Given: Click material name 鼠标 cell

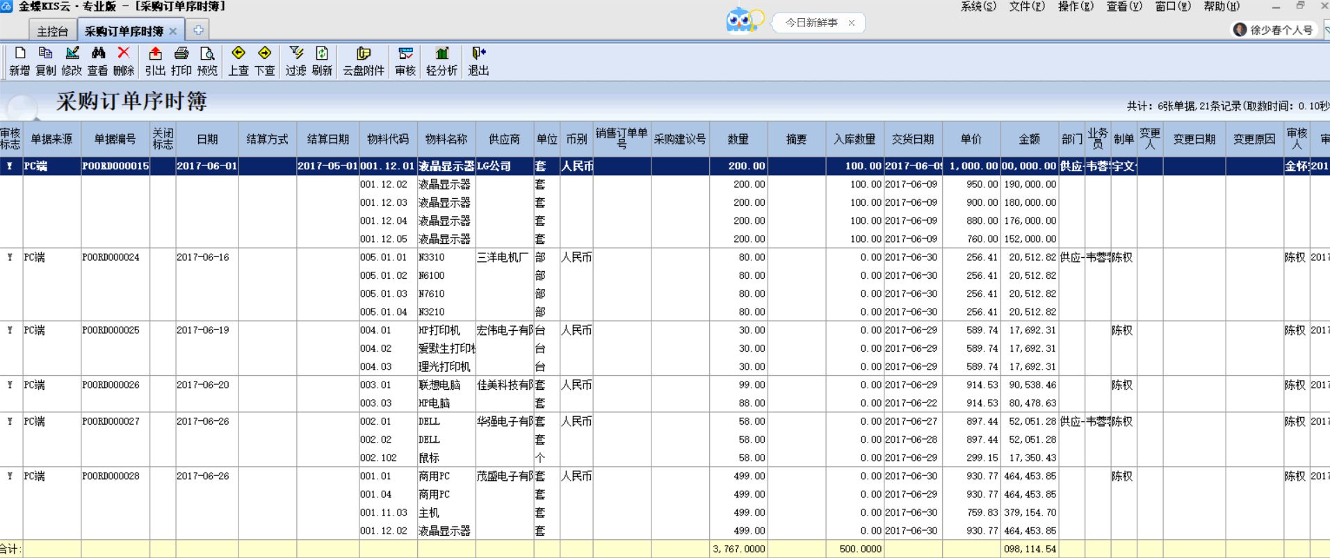Looking at the screenshot, I should 446,458.
